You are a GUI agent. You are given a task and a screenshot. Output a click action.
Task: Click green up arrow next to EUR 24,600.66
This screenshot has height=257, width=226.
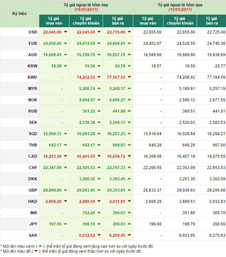(65, 43)
